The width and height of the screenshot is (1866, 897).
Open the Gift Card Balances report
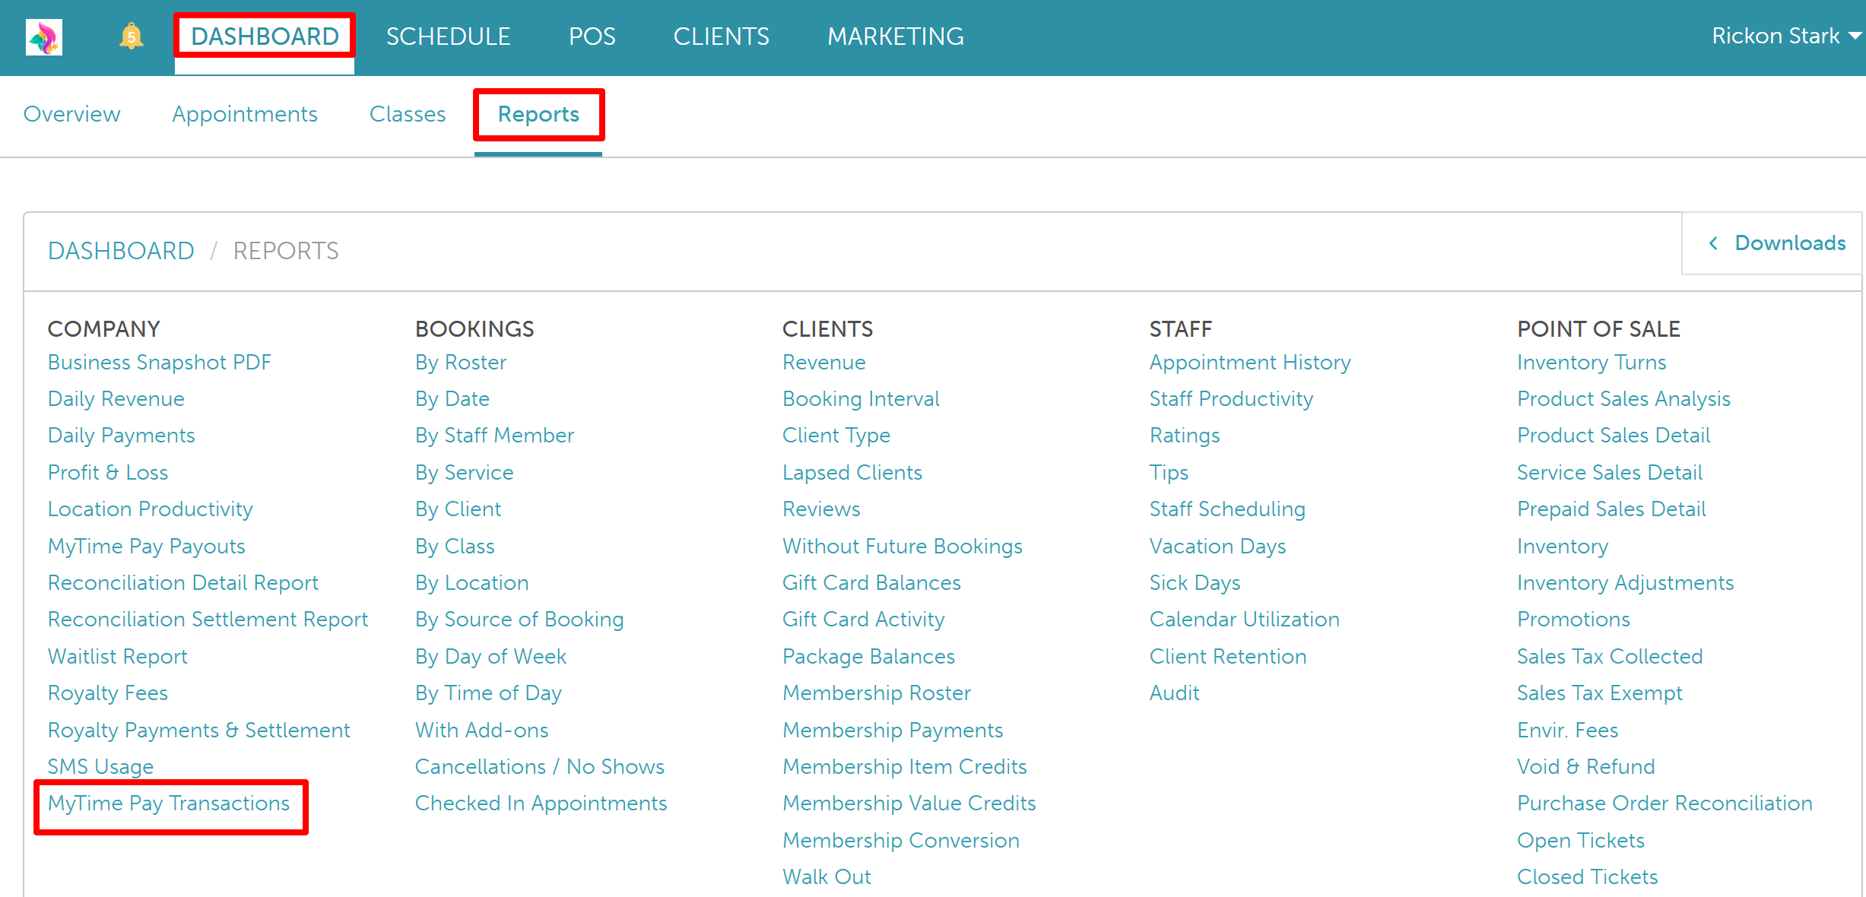point(871,583)
